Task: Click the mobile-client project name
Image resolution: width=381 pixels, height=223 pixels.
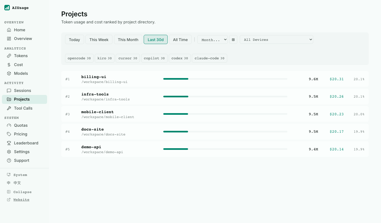Action: coord(97,112)
